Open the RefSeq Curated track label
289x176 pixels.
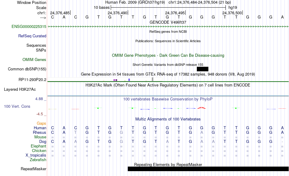(32, 36)
